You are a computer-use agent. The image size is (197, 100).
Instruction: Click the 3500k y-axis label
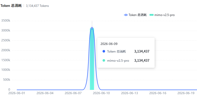pyautogui.click(x=6, y=21)
